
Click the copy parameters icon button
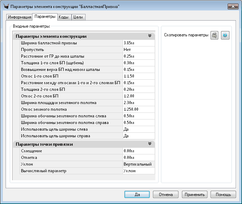[214, 35]
